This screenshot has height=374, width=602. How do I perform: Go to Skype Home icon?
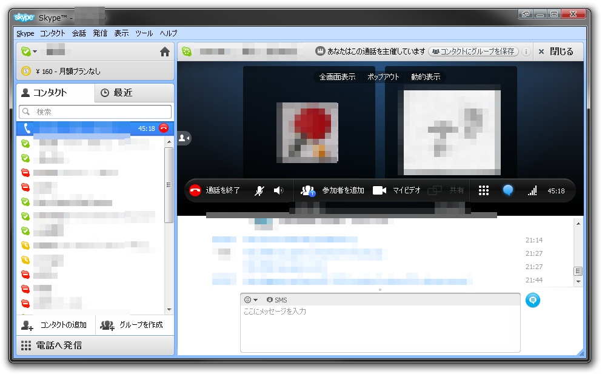(165, 52)
